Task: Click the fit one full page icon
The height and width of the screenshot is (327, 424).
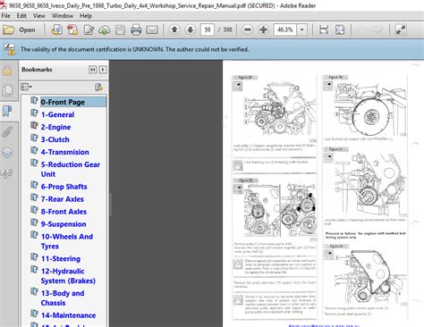Action: (x=340, y=29)
